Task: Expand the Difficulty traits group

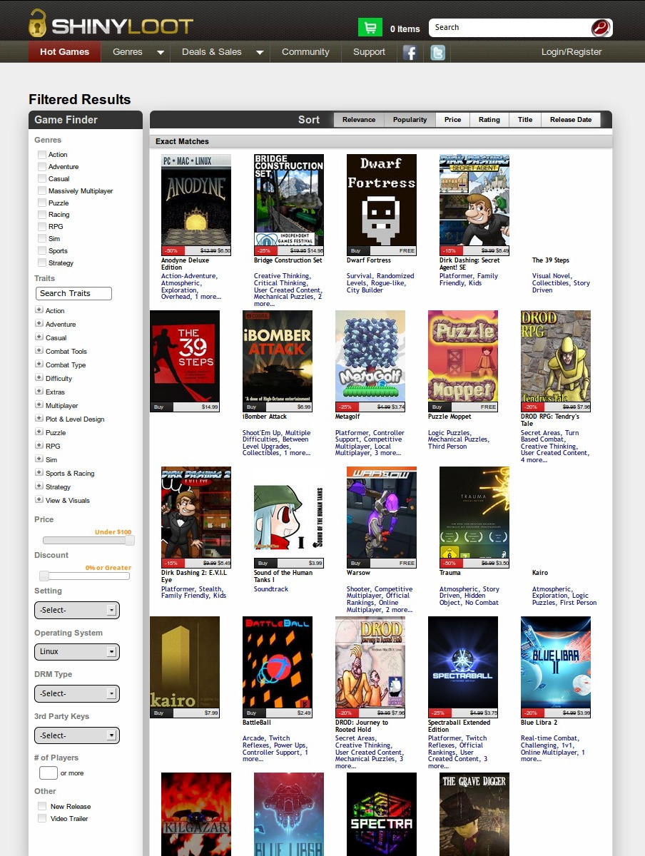Action: (x=39, y=378)
